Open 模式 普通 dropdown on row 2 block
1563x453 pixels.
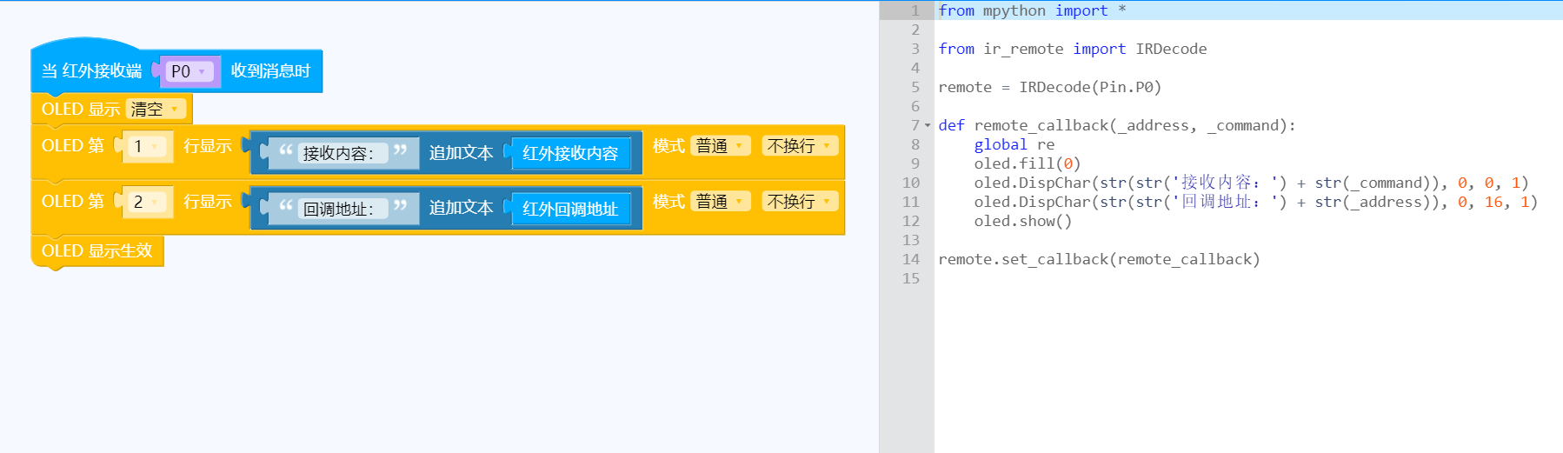point(721,202)
